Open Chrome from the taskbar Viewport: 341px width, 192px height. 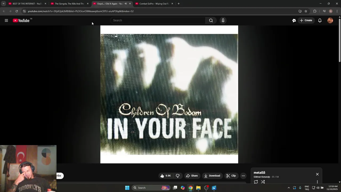tap(190, 188)
